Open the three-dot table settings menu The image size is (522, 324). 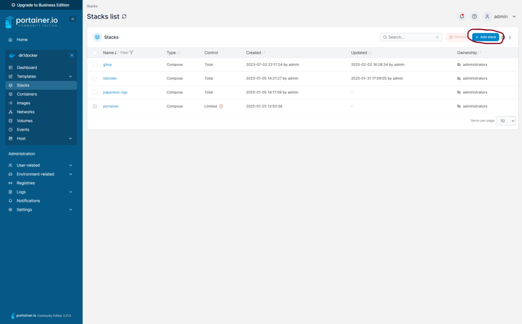pyautogui.click(x=510, y=37)
